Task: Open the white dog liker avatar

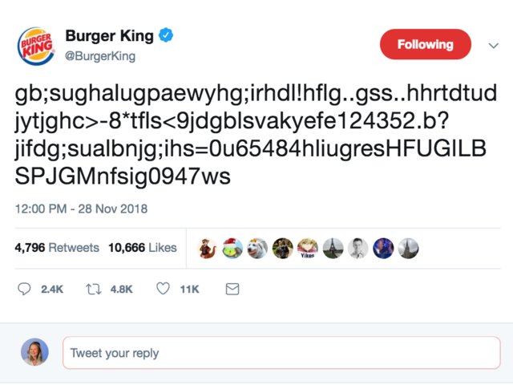Action: click(x=257, y=248)
